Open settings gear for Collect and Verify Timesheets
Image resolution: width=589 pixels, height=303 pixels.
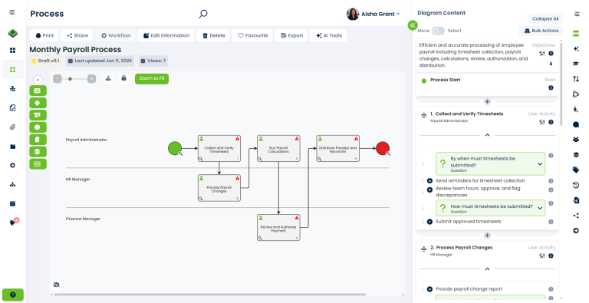tap(551, 122)
